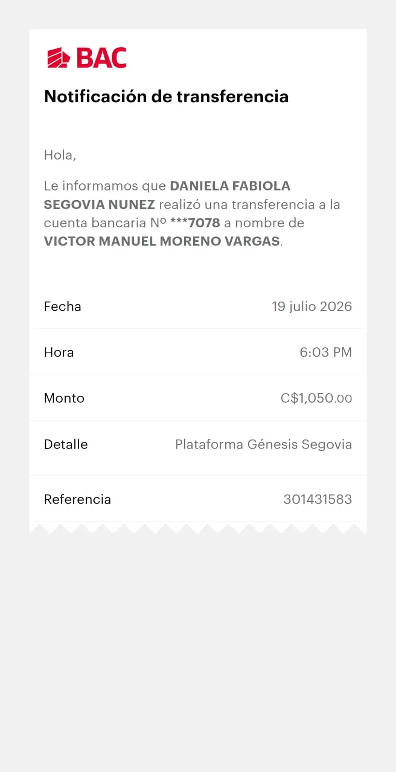Click SEGOVIA NUNEZ bold name text
396x772 pixels.
tap(99, 205)
